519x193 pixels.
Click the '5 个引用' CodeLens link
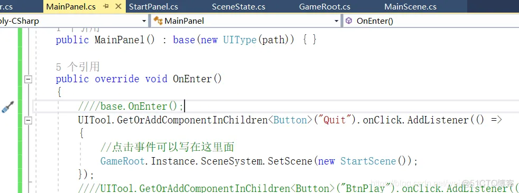pos(78,67)
